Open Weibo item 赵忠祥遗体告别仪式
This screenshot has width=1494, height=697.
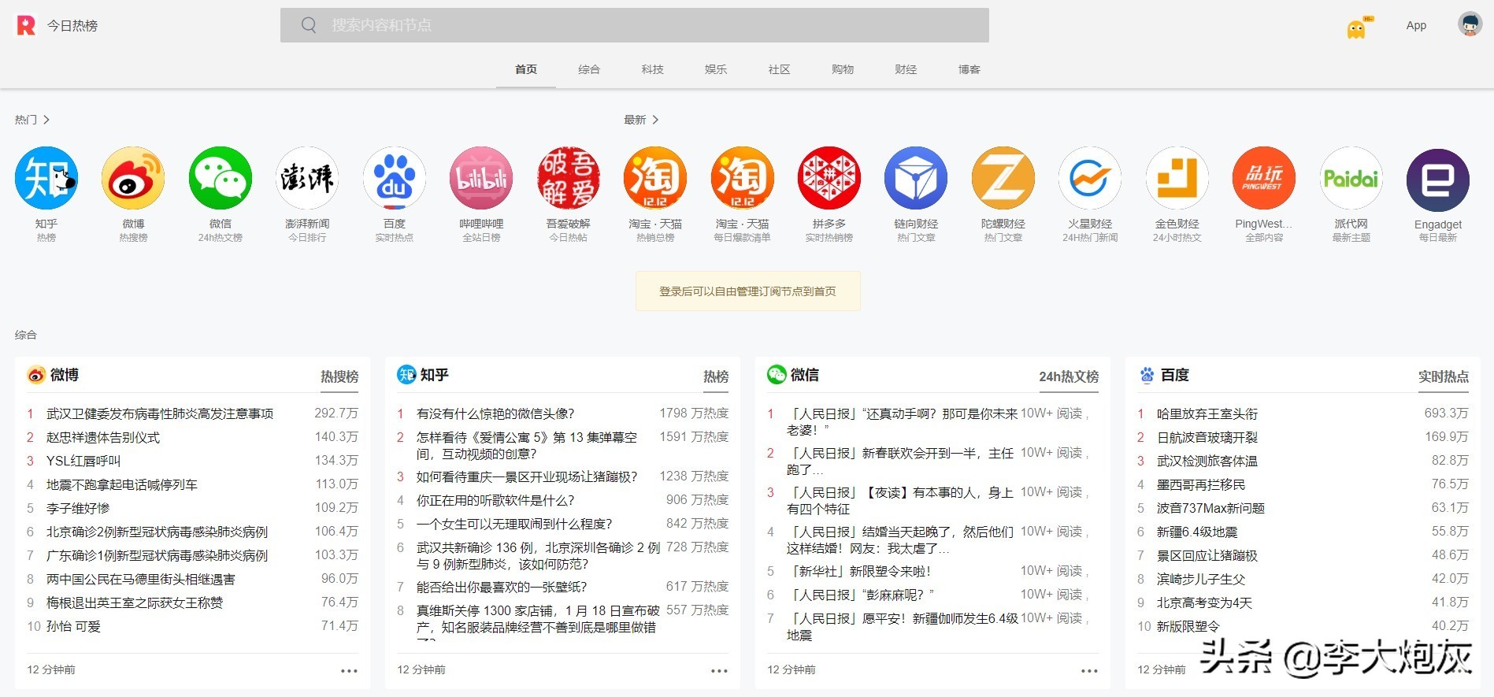click(x=103, y=437)
